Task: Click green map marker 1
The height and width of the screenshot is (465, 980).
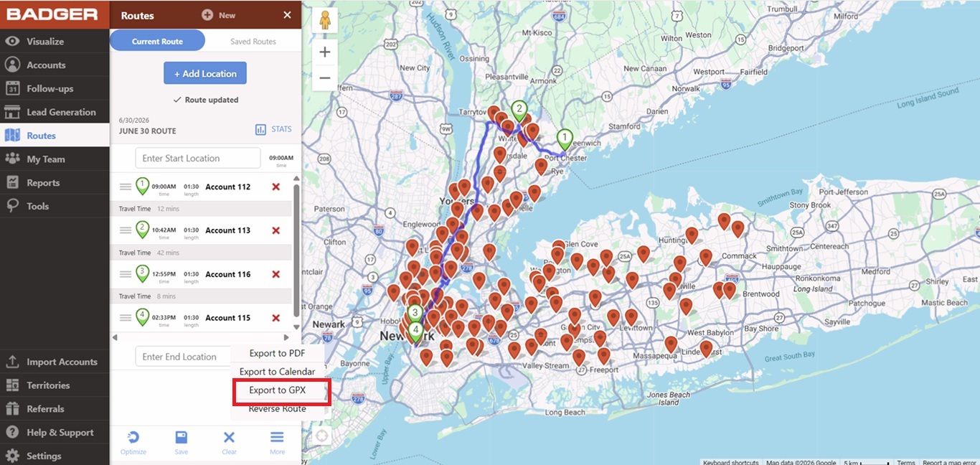Action: pyautogui.click(x=565, y=140)
